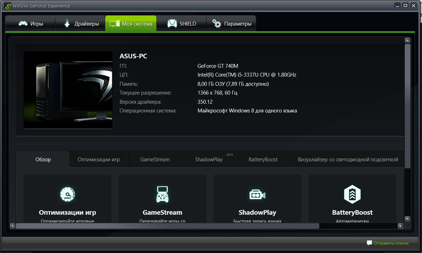Open the Игры tab
This screenshot has height=253, width=422.
pos(31,24)
